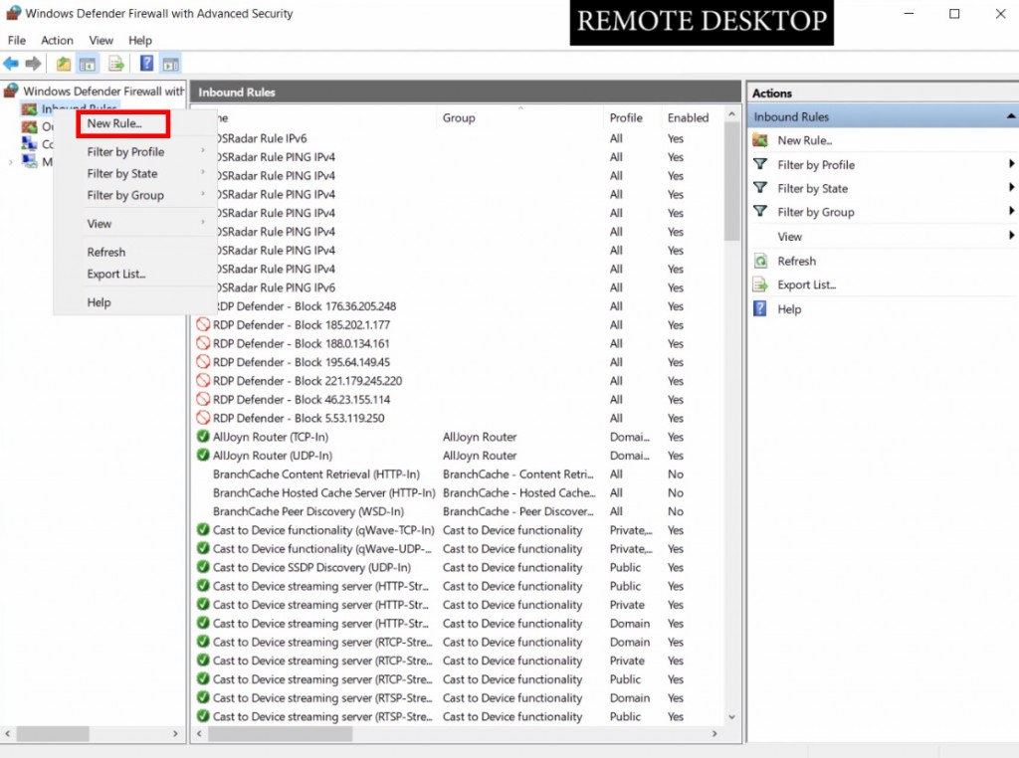Screen dimensions: 1019x758
Task: Click the block icon beside RDP Defender 185.202.1.177
Action: click(x=203, y=324)
